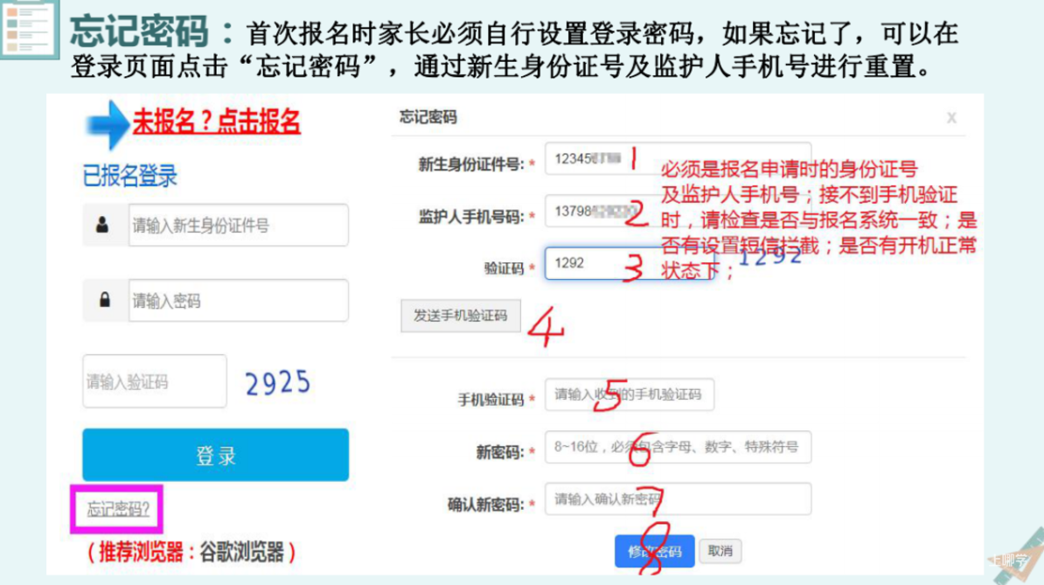Image resolution: width=1044 pixels, height=585 pixels.
Task: Click the user silhouette icon beside ID field
Action: 102,225
